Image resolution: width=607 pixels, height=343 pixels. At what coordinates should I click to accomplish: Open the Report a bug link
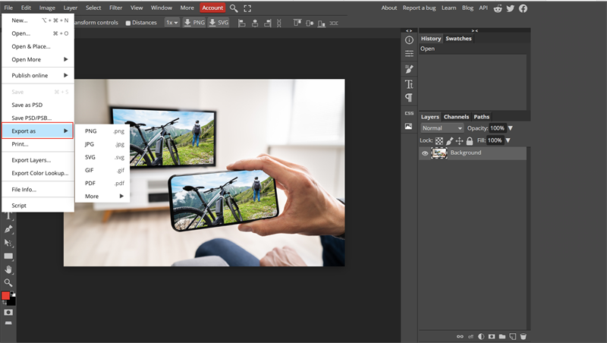click(419, 8)
